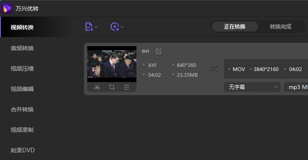
Task: Open 合并转换 from the sidebar
Action: 22,109
